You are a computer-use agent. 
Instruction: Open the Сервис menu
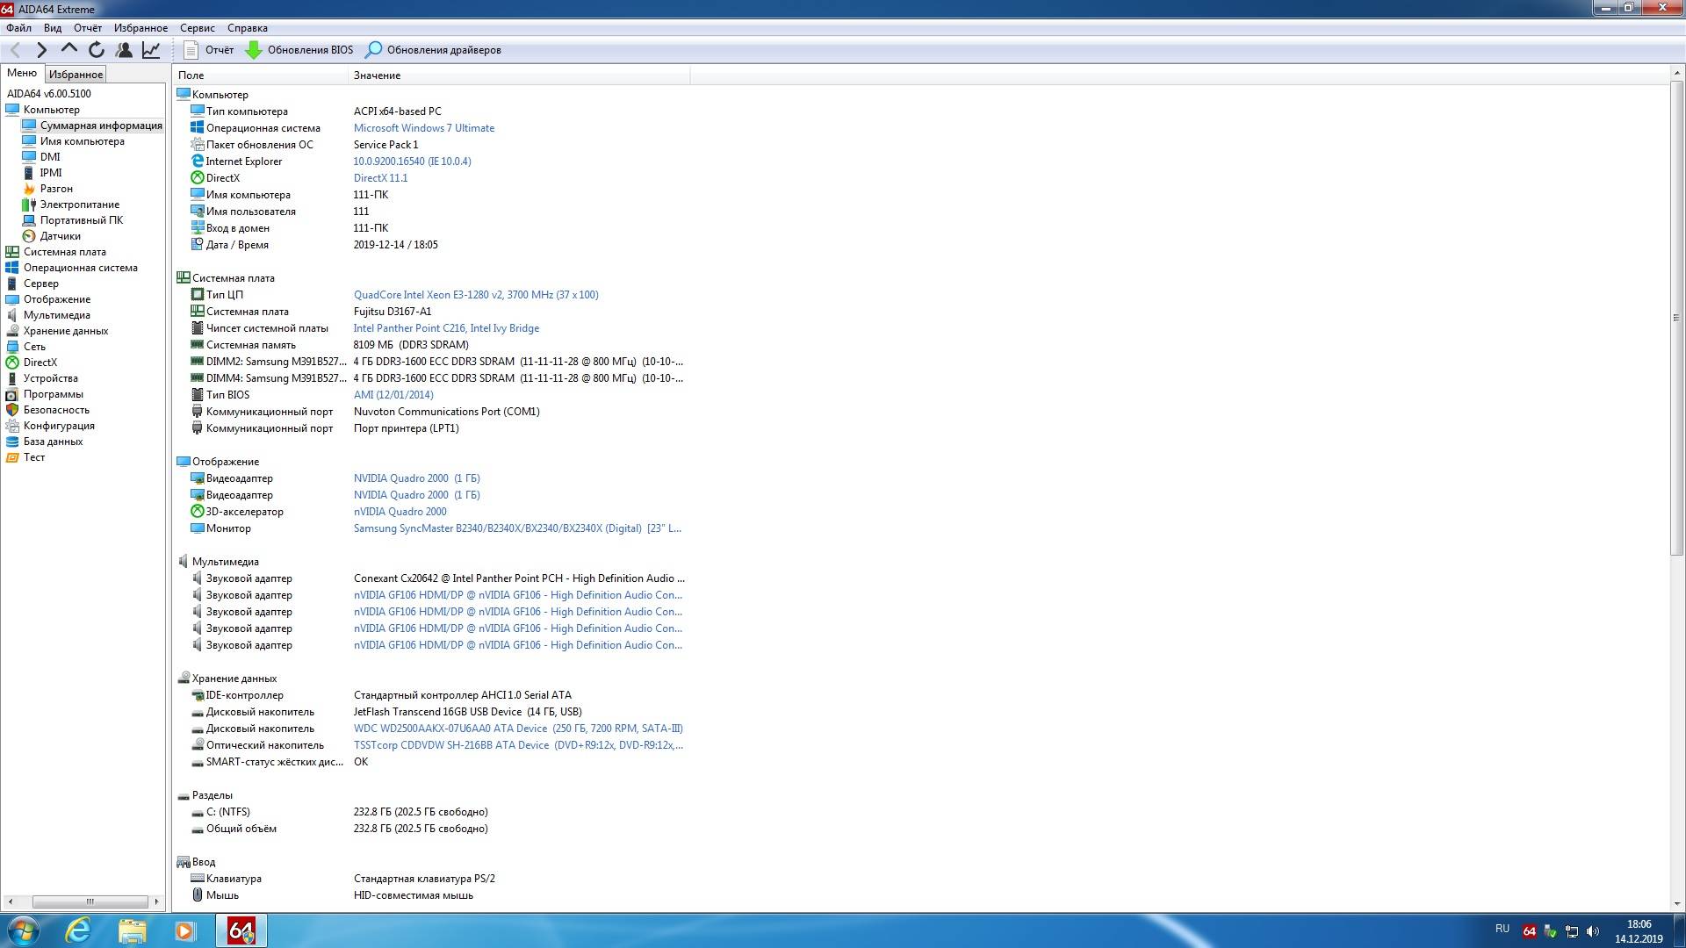197,28
